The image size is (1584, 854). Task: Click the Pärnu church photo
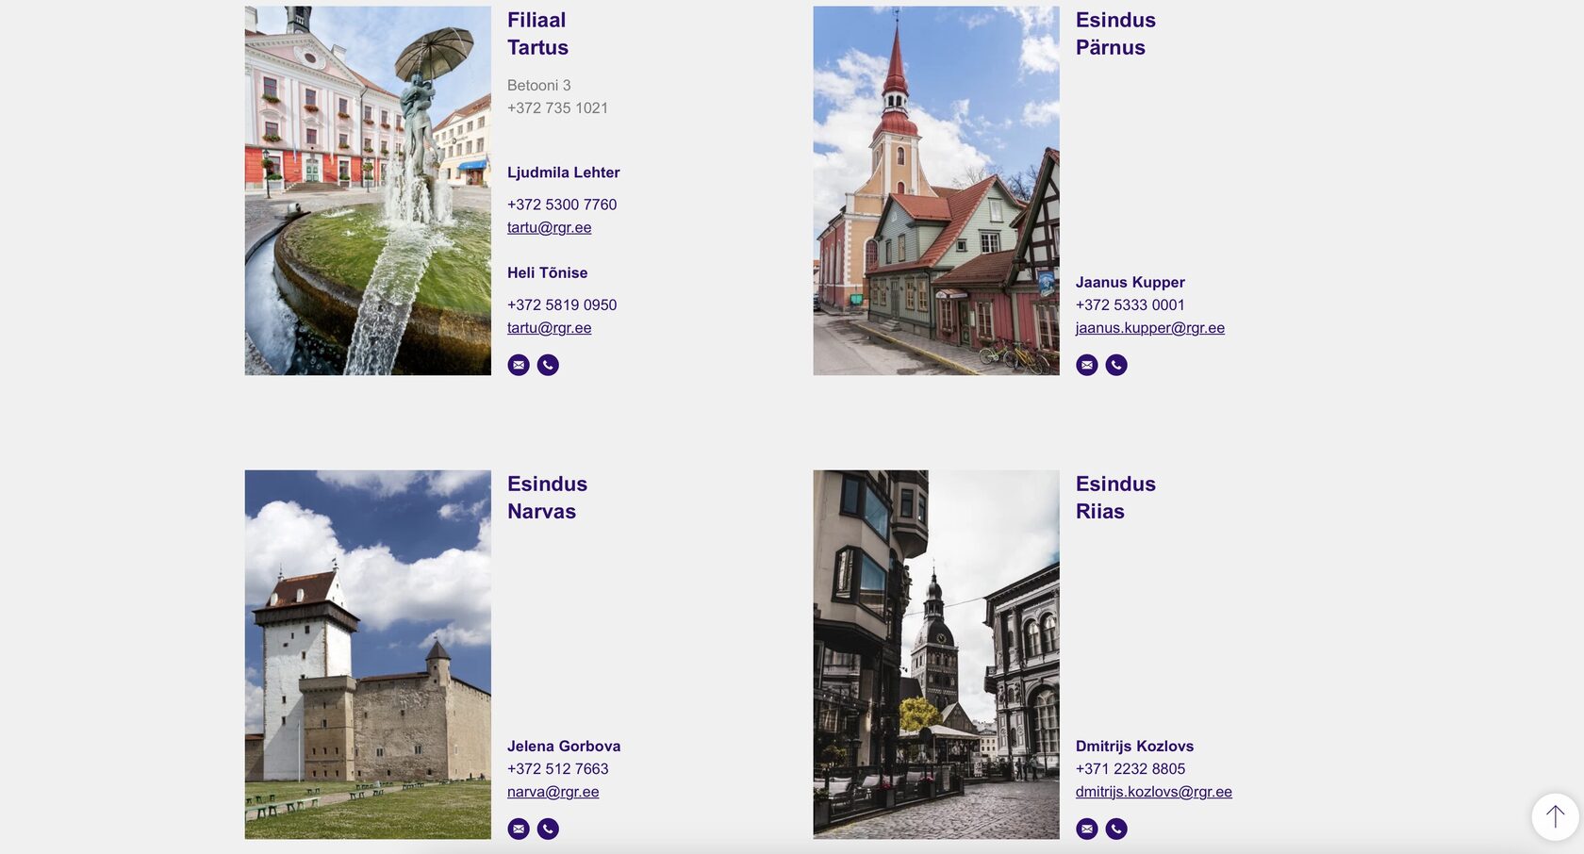[936, 190]
